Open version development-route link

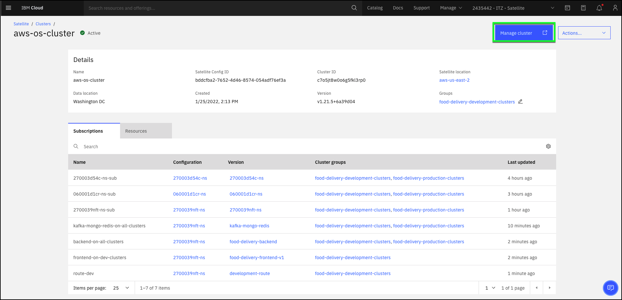click(x=250, y=273)
